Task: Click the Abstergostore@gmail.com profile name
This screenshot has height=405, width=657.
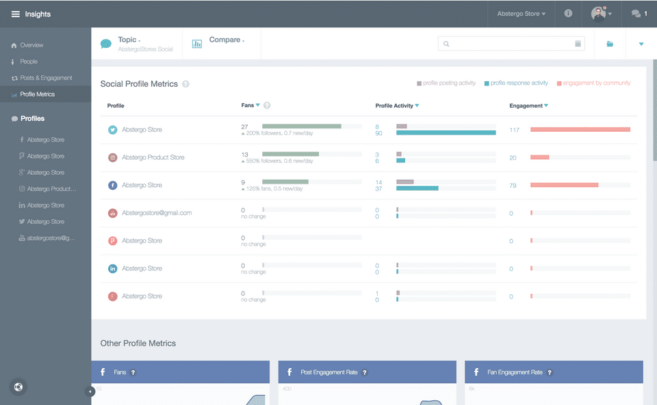Action: pos(157,213)
